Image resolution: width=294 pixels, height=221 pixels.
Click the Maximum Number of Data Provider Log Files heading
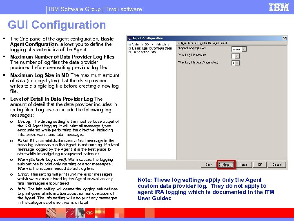pos(62,57)
